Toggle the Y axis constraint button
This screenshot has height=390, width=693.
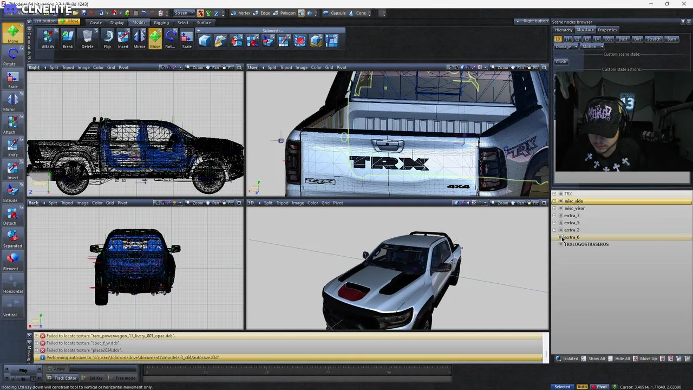click(208, 13)
